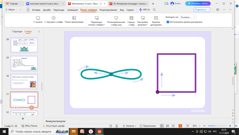This screenshot has height=135, width=239.
Task: Open 'Показ презентации' icon in ribbon
Action: [74, 18]
